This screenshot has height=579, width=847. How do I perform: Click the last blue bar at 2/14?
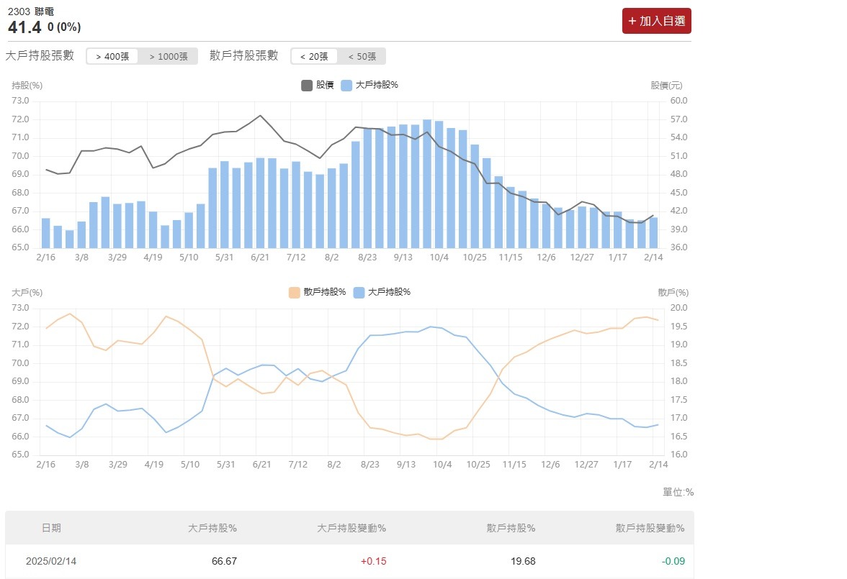pos(653,232)
